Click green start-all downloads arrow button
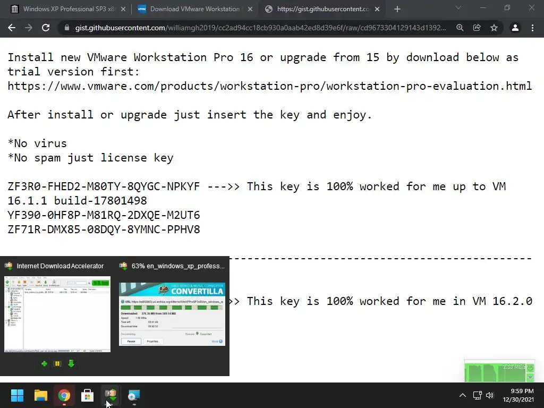Viewport: 544px width, 408px height. point(71,363)
